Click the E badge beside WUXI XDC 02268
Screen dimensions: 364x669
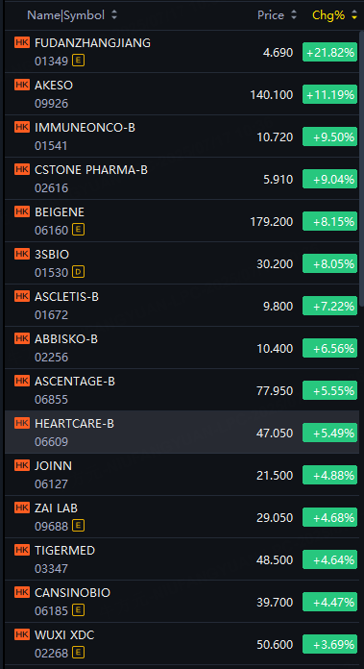click(78, 653)
